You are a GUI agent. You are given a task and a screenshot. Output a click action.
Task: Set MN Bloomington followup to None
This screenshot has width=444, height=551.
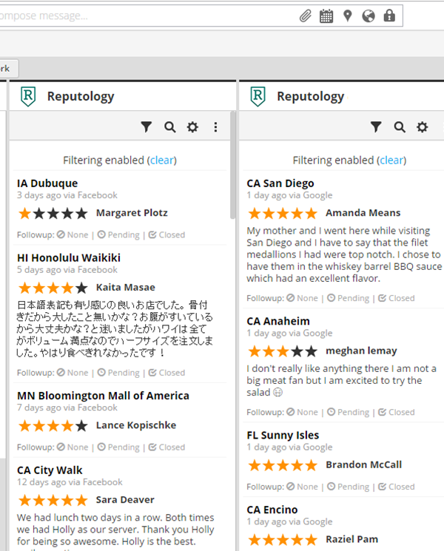[73, 447]
